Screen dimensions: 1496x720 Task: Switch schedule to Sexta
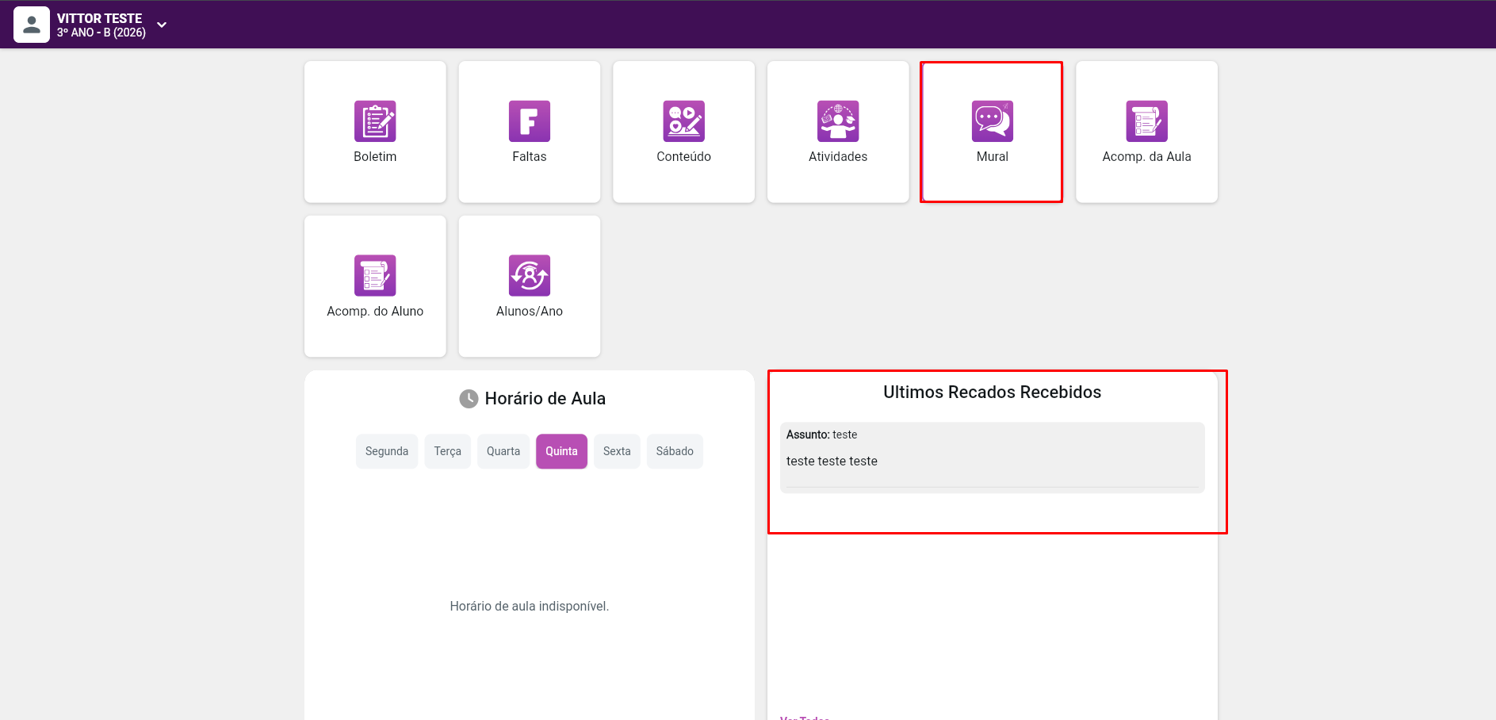pyautogui.click(x=617, y=451)
